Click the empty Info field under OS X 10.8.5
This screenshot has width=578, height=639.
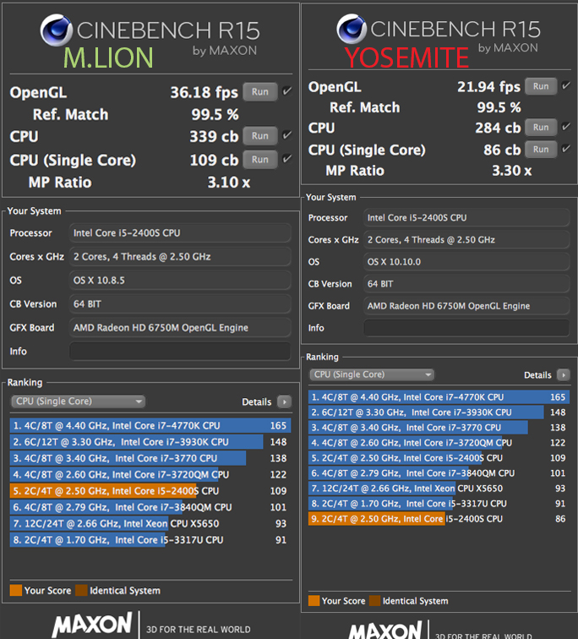point(180,351)
